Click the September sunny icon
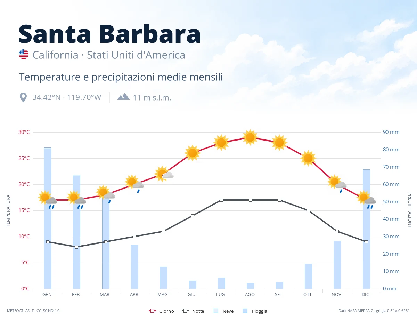Screen dimensions: 417x320 click(x=279, y=143)
